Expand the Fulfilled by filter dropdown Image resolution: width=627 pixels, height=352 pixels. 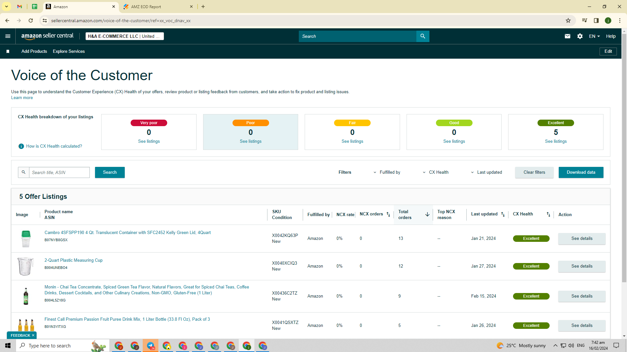pos(387,172)
